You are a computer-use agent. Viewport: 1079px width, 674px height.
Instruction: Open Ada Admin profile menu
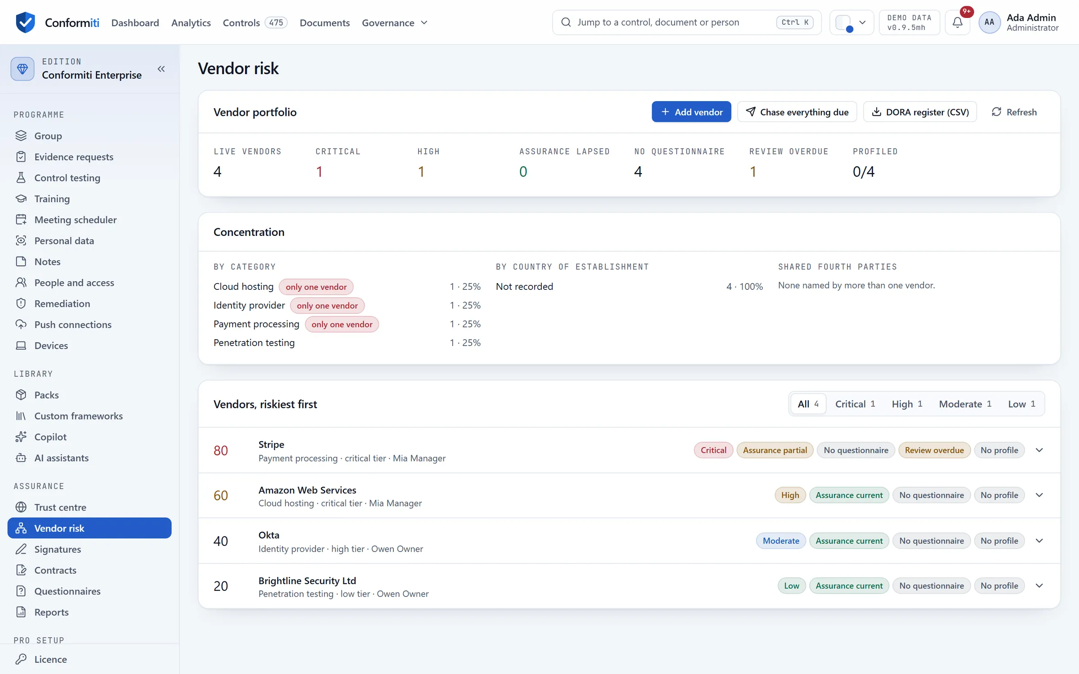tap(1019, 22)
